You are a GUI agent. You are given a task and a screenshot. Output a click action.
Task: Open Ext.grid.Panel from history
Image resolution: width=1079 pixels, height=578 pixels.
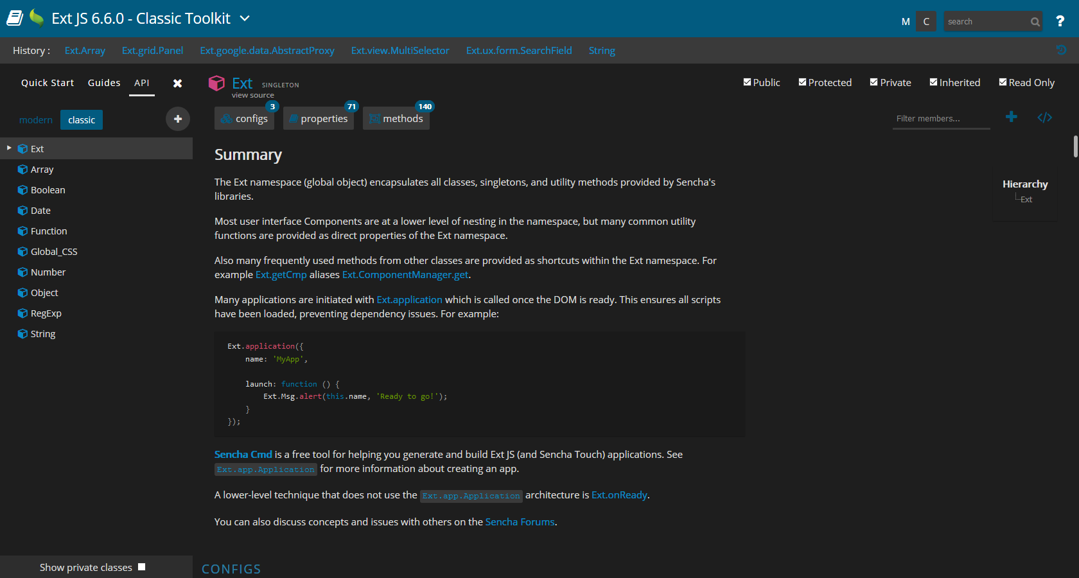tap(152, 50)
